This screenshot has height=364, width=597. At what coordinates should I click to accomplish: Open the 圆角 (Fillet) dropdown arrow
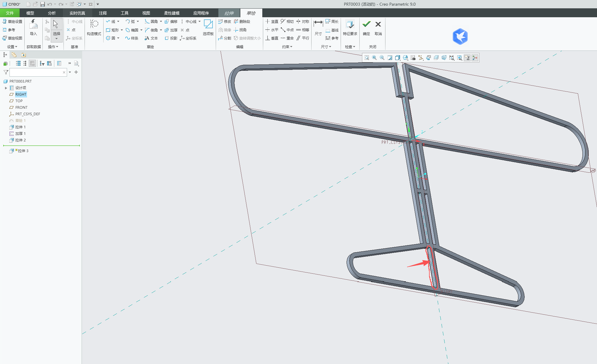click(x=161, y=22)
